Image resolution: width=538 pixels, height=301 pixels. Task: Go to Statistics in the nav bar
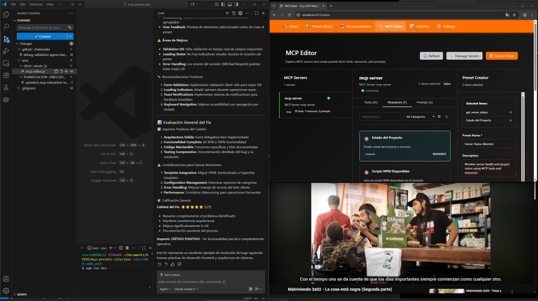[419, 26]
